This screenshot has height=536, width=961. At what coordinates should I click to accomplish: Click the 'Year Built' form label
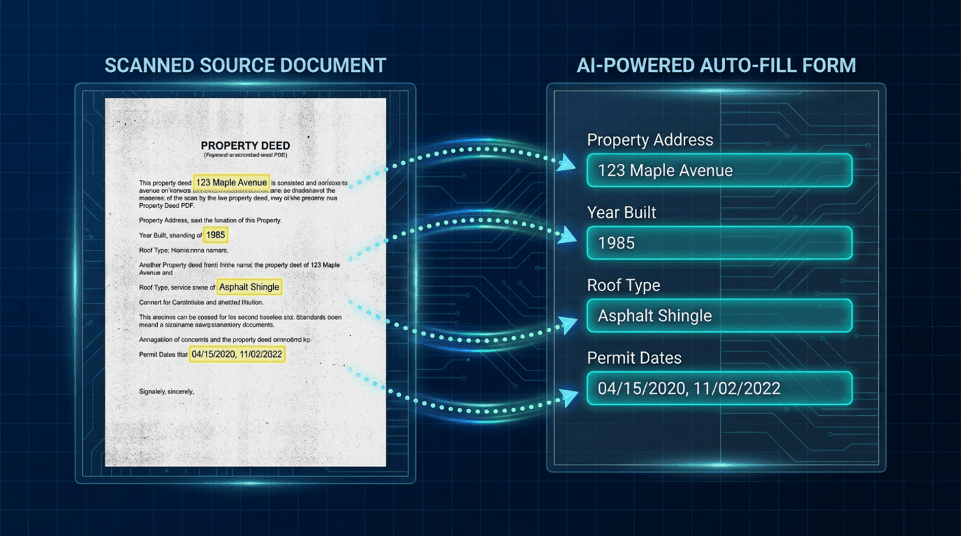pyautogui.click(x=621, y=213)
